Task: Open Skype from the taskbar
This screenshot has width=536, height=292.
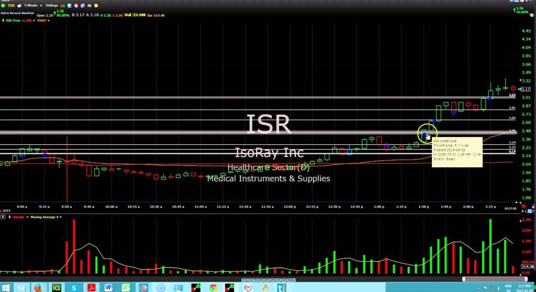Action: (x=74, y=288)
